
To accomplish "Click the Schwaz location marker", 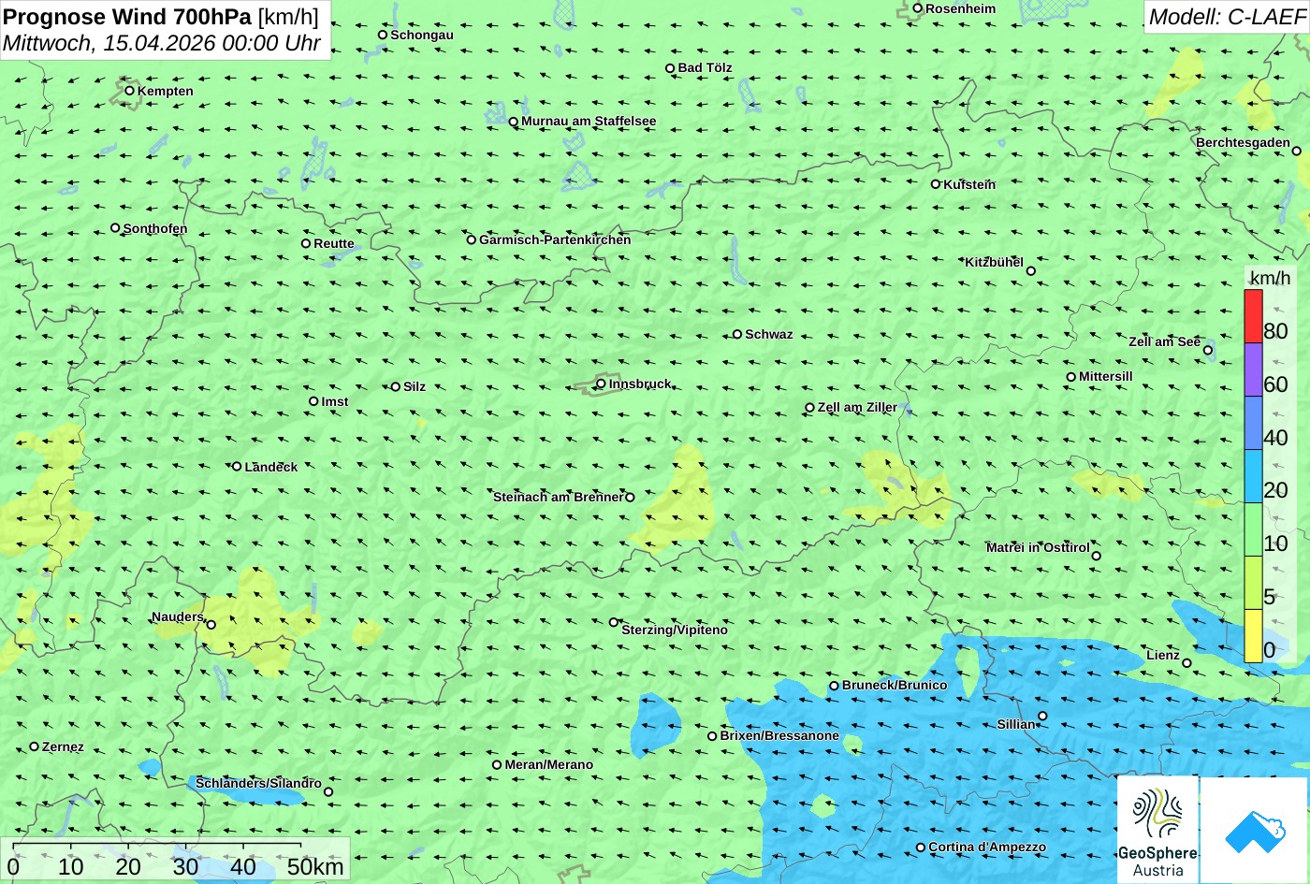I will click(x=736, y=334).
